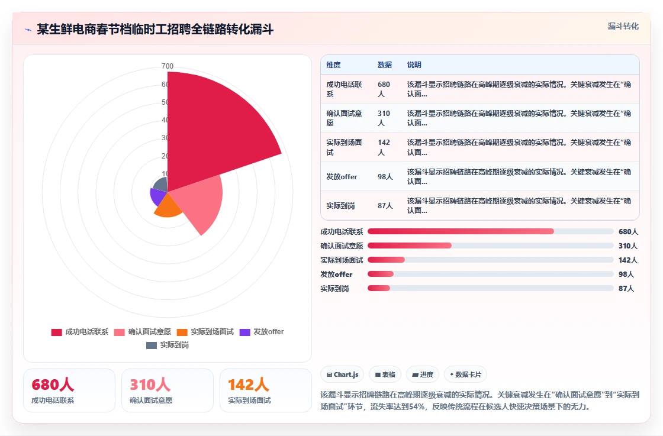663x436 pixels.
Task: Click the 成功电话联系 progress bar
Action: [x=491, y=231]
